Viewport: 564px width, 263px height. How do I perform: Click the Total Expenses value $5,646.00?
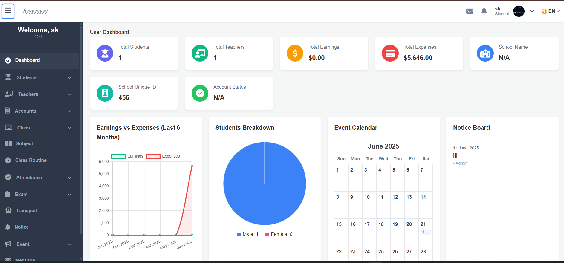tap(418, 58)
